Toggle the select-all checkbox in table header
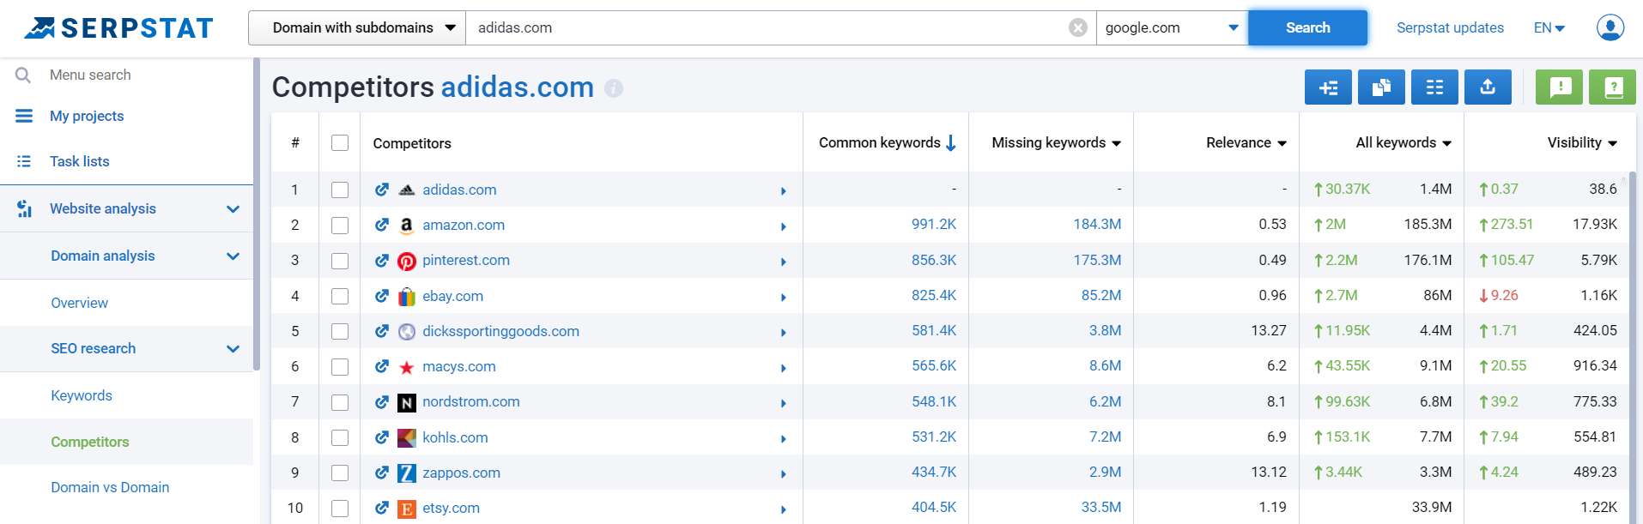 pos(340,143)
